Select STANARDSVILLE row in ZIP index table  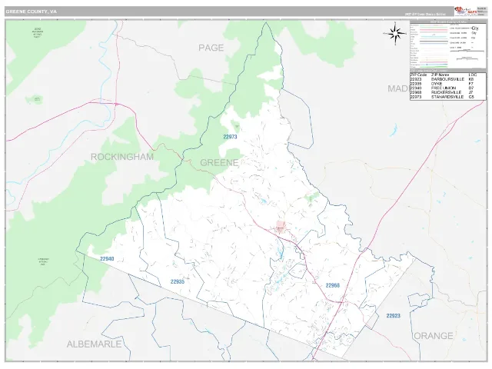(447, 98)
